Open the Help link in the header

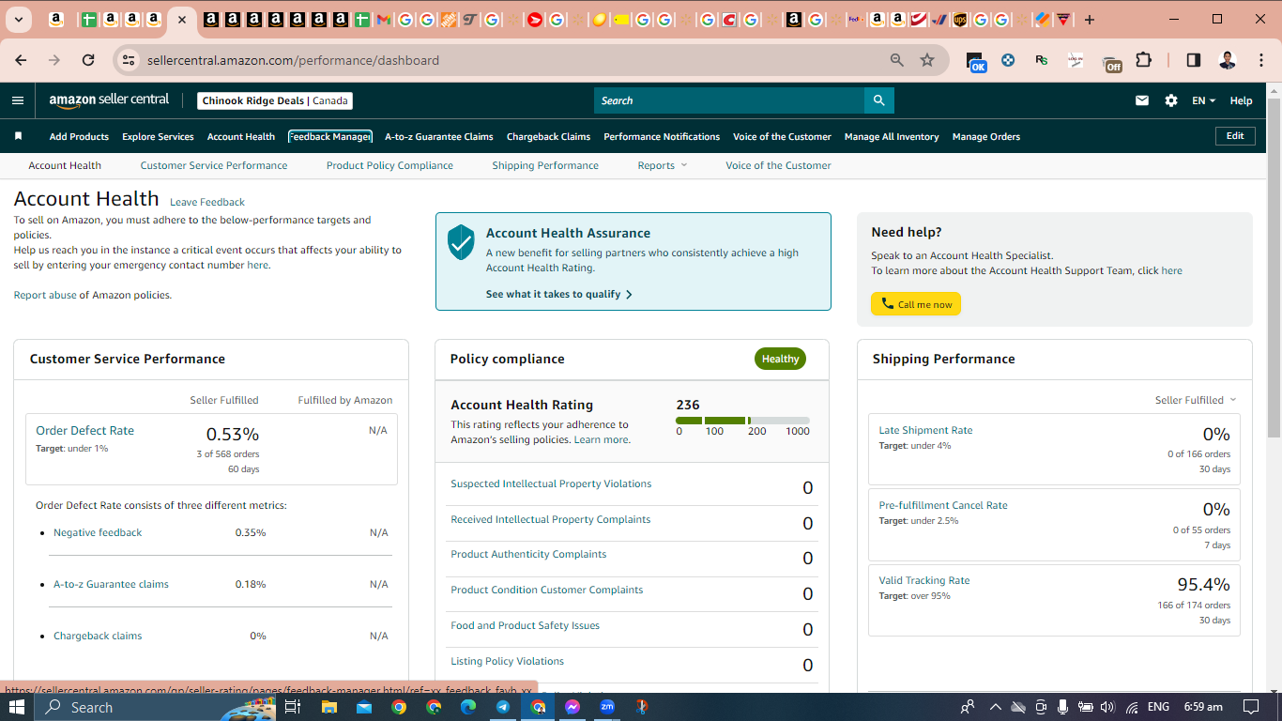(x=1241, y=100)
